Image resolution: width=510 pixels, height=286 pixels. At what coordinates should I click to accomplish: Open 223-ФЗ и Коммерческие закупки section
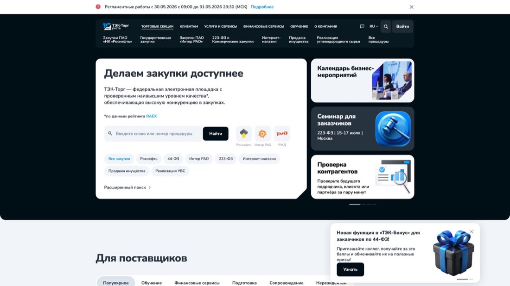pos(233,40)
